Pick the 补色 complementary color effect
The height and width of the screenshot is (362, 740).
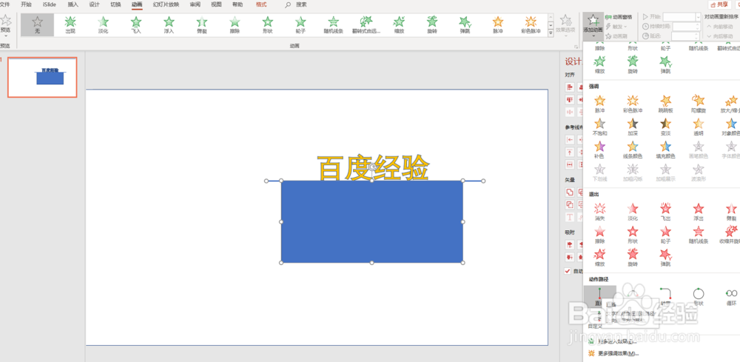pos(599,149)
